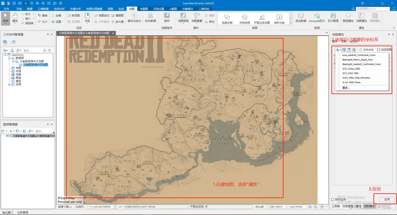Image resolution: width=397 pixels, height=215 pixels.
Task: Enable the 卷帘 swipe tool
Action: tap(167, 18)
